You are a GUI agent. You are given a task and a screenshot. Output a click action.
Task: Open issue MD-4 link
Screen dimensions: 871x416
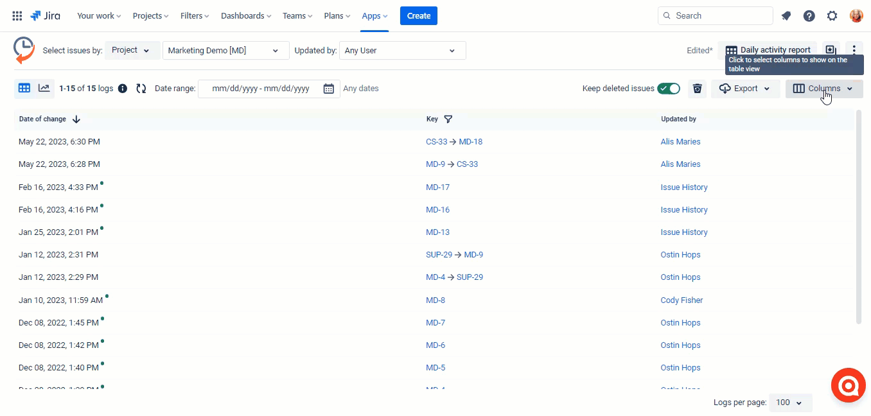click(435, 277)
